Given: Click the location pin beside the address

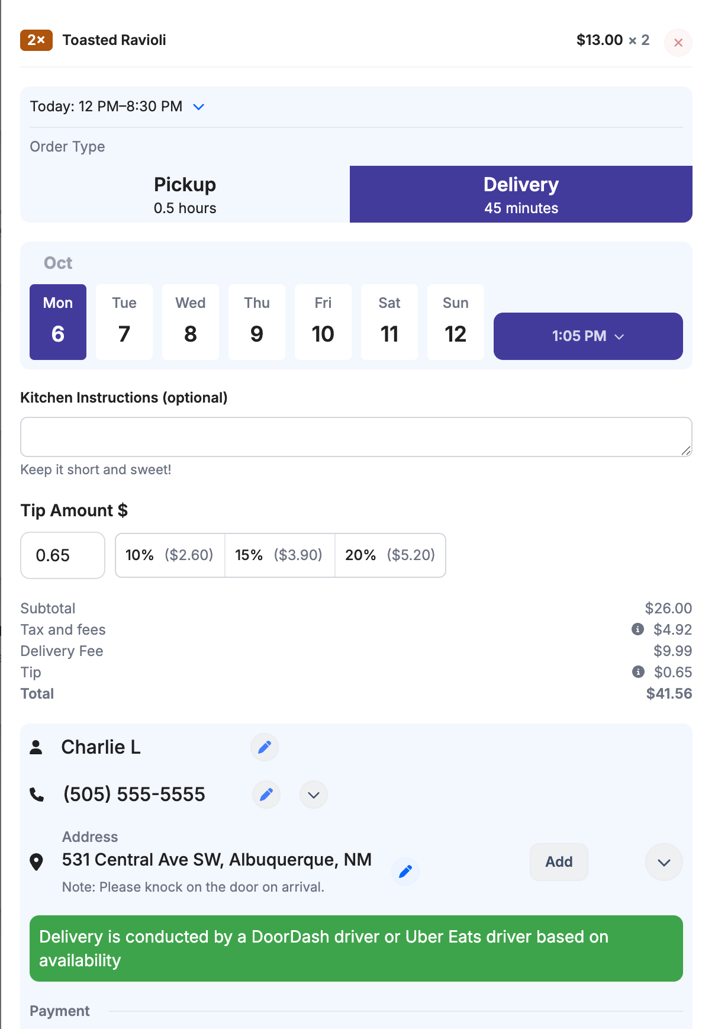Looking at the screenshot, I should click(37, 863).
